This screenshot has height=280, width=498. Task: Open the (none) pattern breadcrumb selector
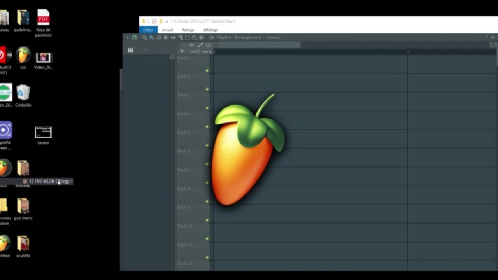coord(273,37)
